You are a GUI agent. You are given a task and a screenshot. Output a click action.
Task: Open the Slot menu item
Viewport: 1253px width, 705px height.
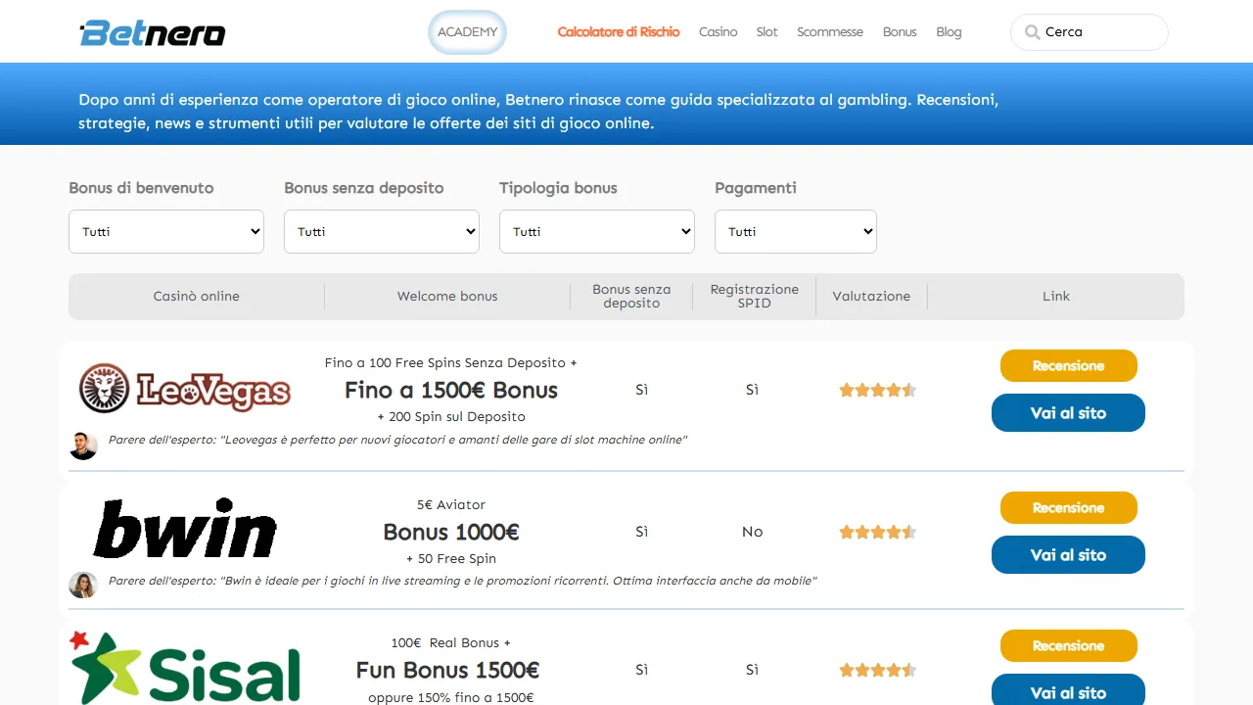pyautogui.click(x=766, y=32)
